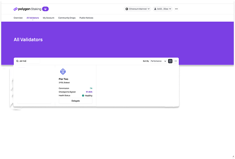This screenshot has width=235, height=159.
Task: Open the Community Drops tab
Action: coord(67,18)
